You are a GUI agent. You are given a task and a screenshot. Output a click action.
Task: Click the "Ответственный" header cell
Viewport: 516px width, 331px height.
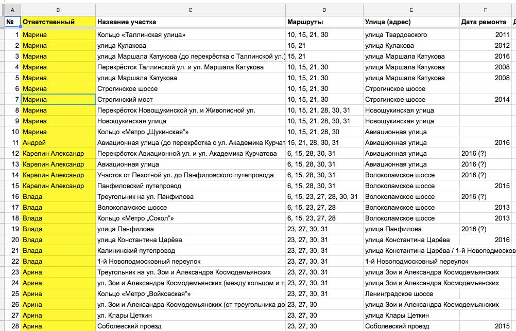tap(58, 22)
